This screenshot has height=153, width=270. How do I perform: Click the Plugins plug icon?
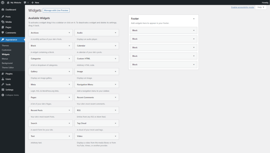[x=3, y=74]
